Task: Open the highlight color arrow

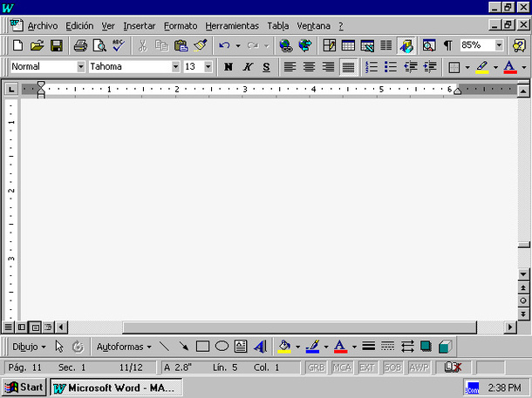Action: click(495, 67)
